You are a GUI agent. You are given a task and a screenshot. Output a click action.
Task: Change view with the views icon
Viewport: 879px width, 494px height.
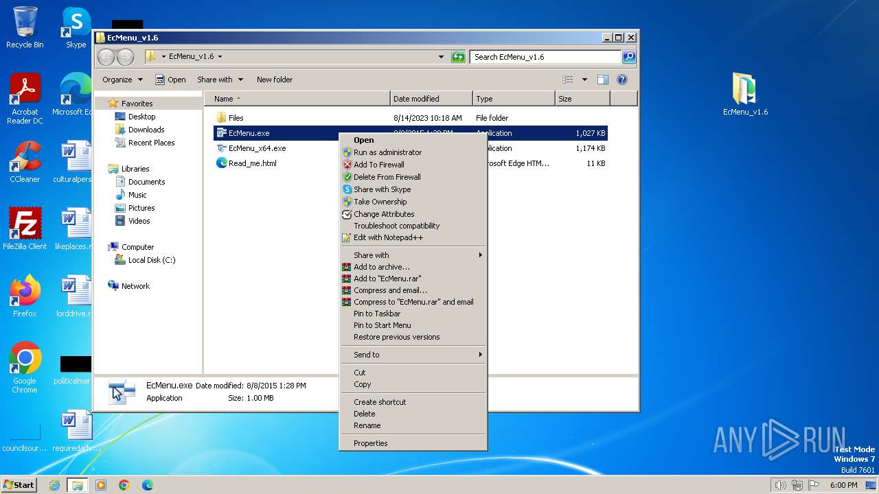(567, 80)
